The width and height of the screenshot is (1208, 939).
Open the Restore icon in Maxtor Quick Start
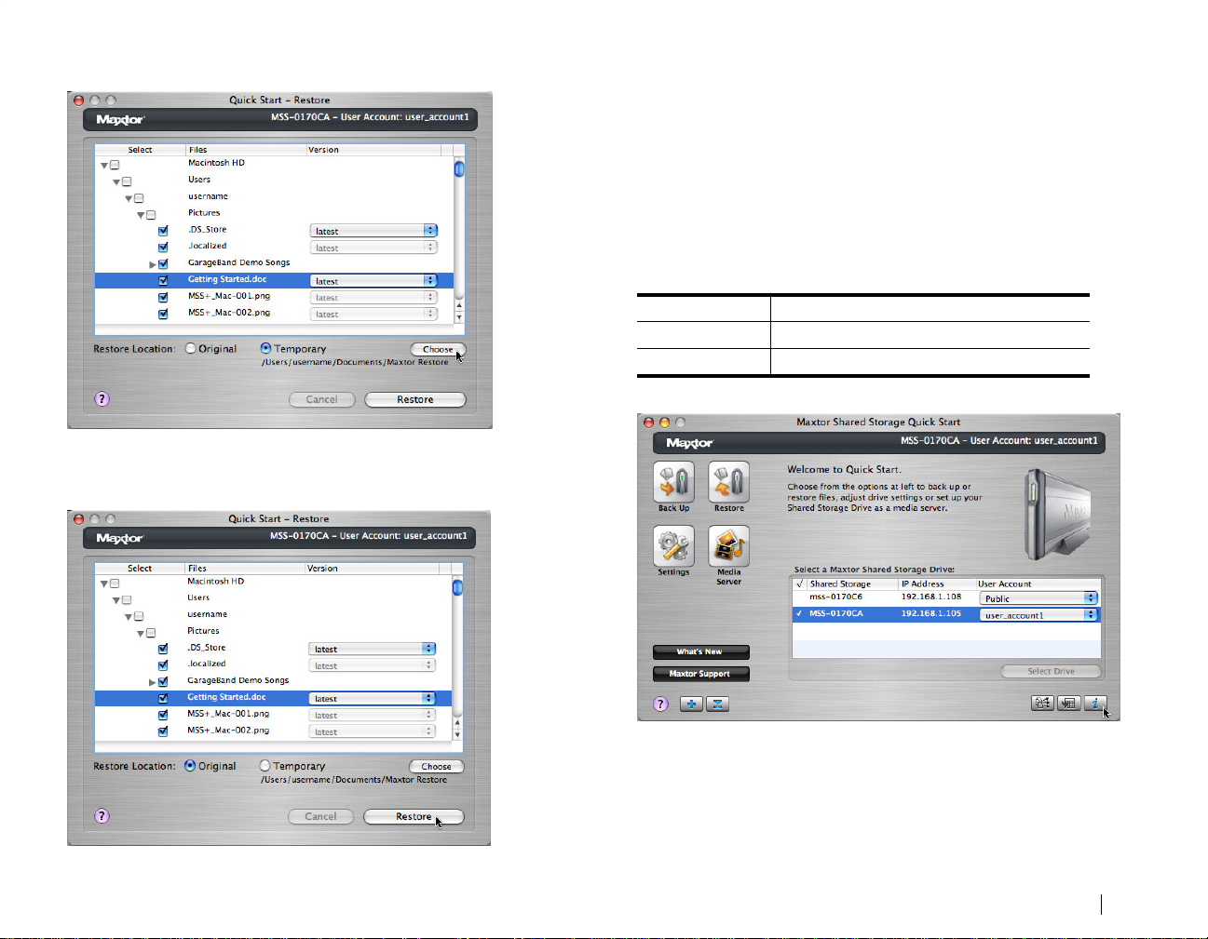728,482
